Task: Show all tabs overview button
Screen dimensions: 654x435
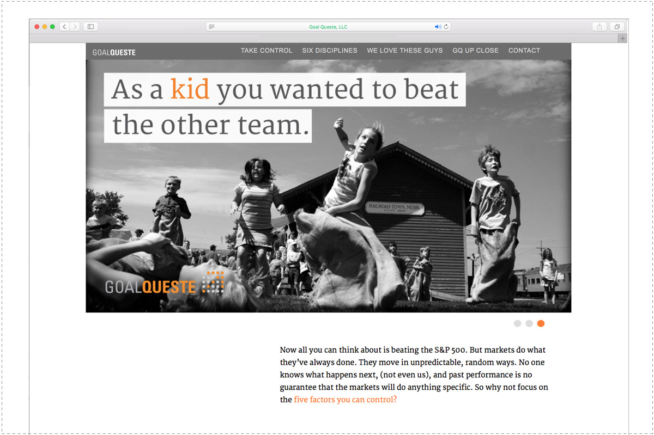Action: pyautogui.click(x=617, y=27)
